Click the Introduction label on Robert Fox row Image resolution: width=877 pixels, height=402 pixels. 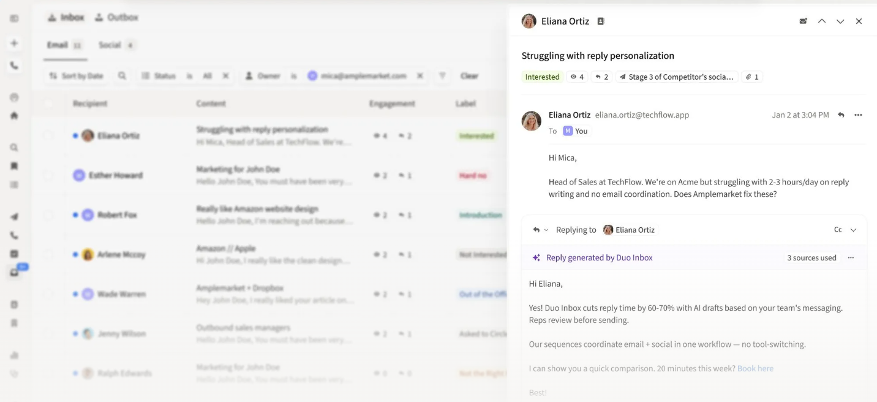[x=481, y=215]
